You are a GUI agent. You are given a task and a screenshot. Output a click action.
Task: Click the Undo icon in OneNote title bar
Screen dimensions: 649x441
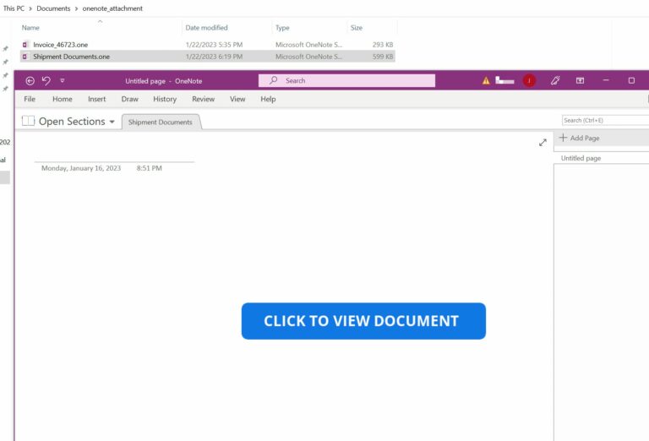pos(46,80)
